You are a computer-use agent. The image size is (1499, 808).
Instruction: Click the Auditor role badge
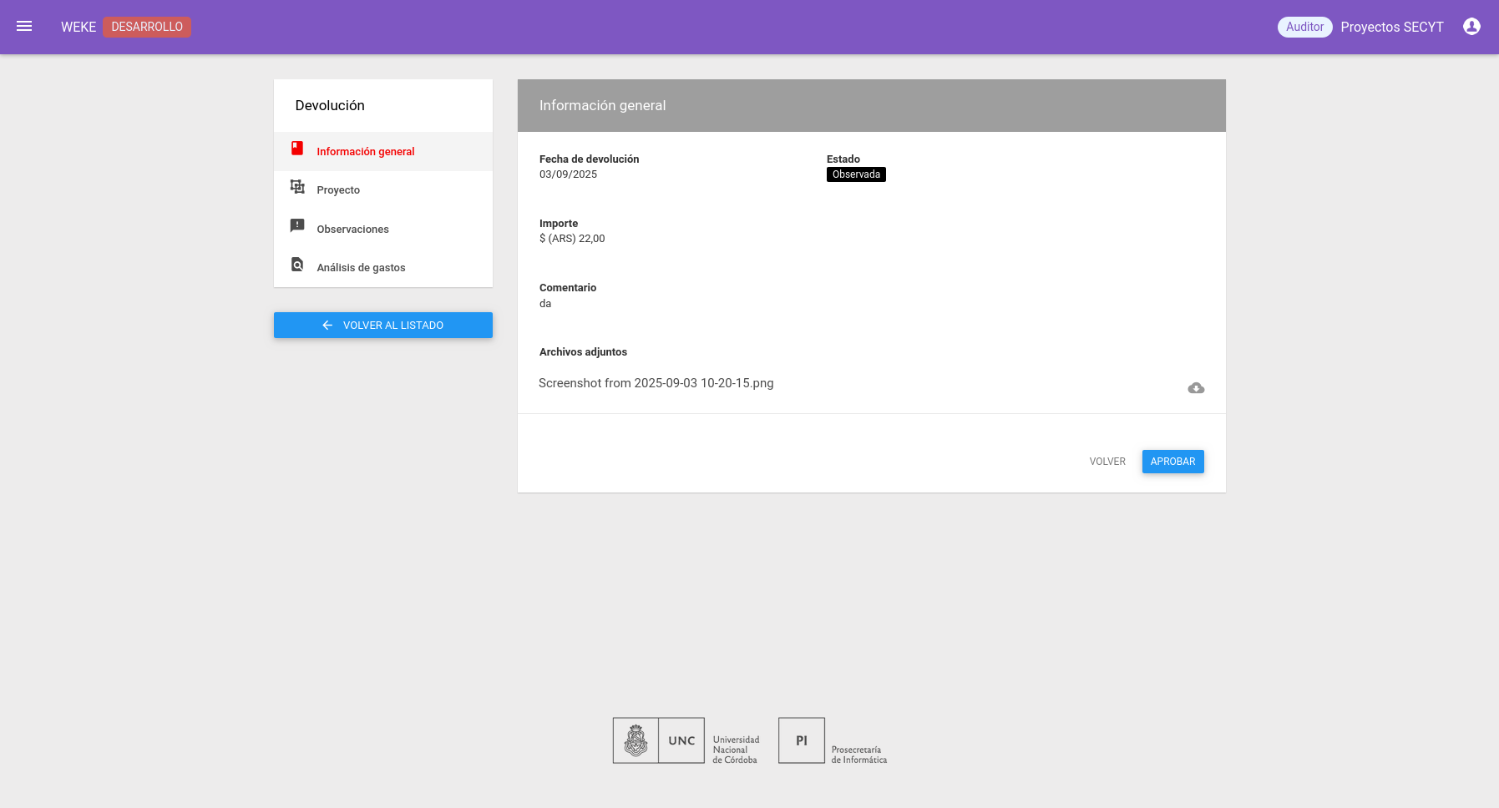(x=1304, y=27)
